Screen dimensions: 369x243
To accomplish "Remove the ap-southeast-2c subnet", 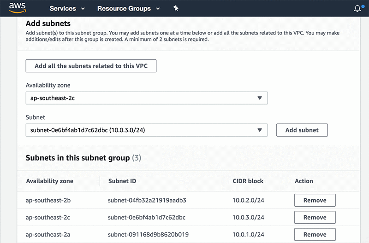I will (x=315, y=217).
